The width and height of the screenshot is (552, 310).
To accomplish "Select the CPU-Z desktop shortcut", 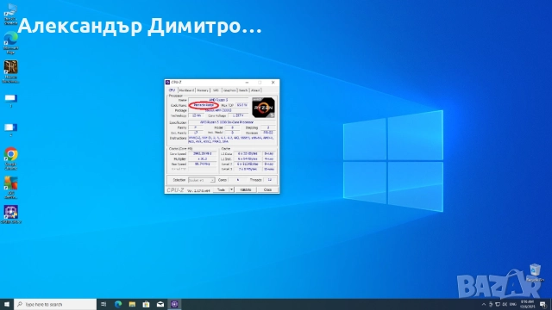I will (x=10, y=214).
